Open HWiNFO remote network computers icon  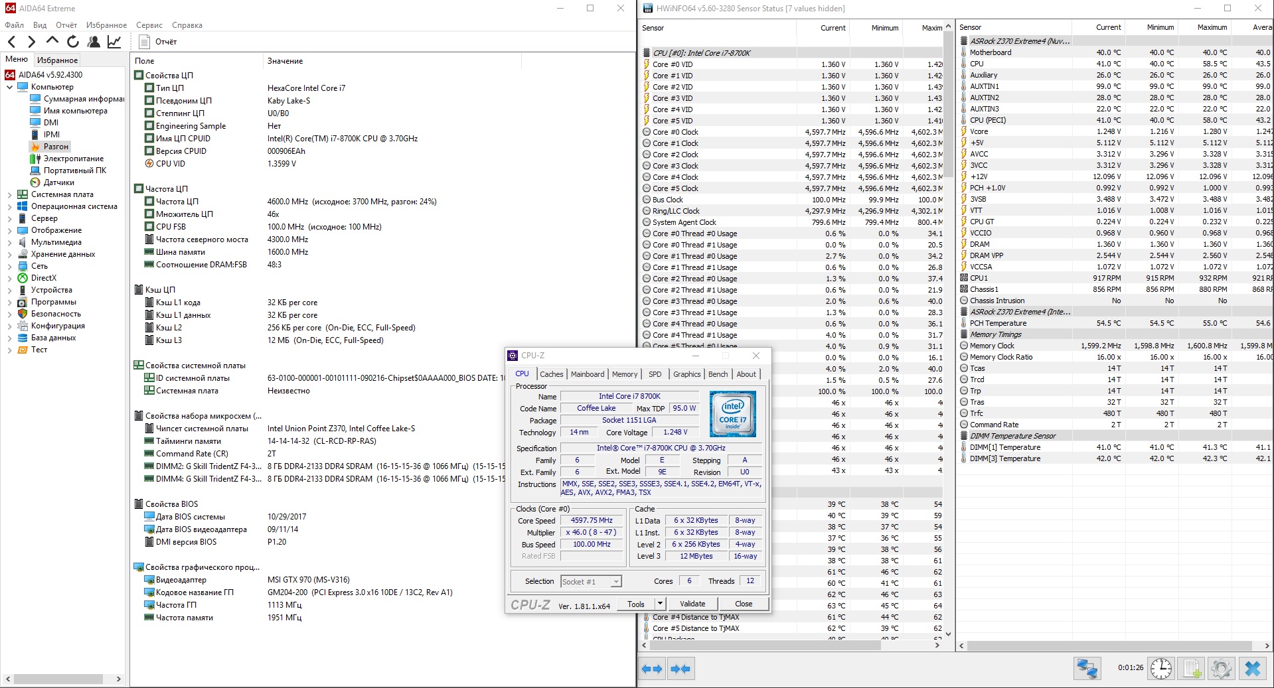[x=1087, y=669]
